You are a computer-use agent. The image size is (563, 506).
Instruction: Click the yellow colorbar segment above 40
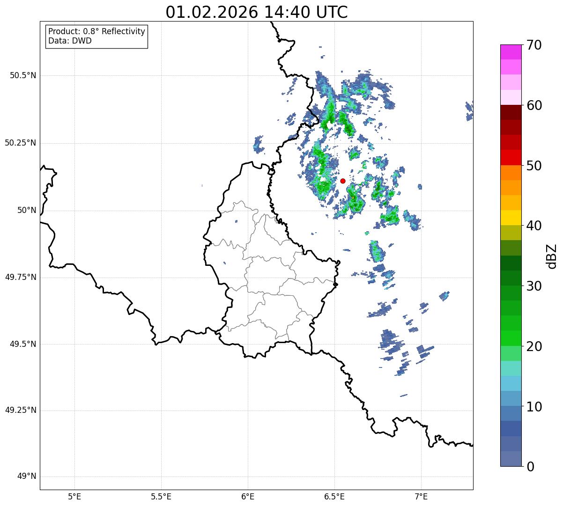[x=511, y=218]
